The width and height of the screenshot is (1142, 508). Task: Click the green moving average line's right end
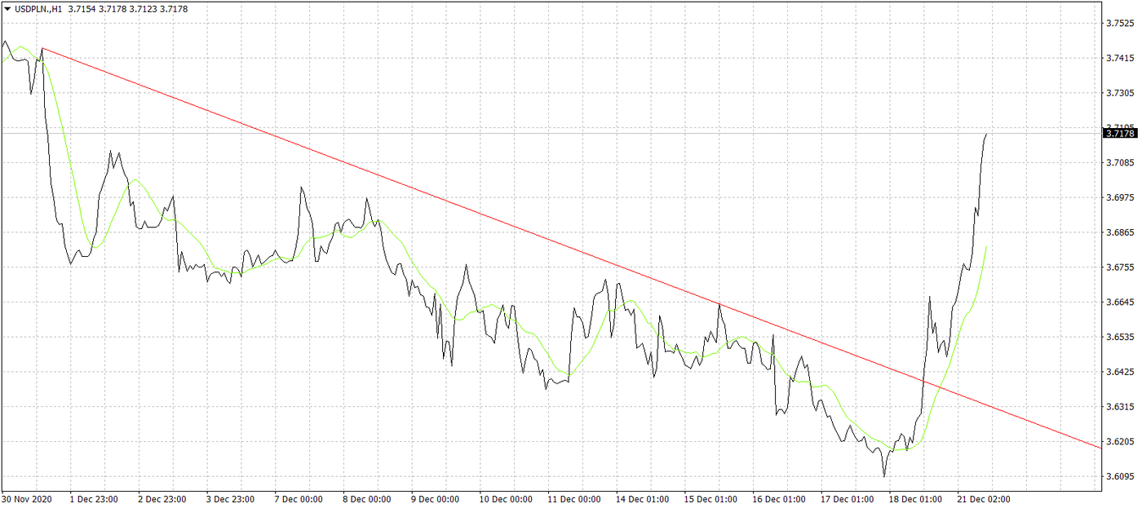coord(987,246)
